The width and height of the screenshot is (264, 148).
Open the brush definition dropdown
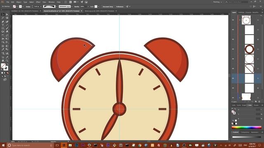click(x=72, y=7)
